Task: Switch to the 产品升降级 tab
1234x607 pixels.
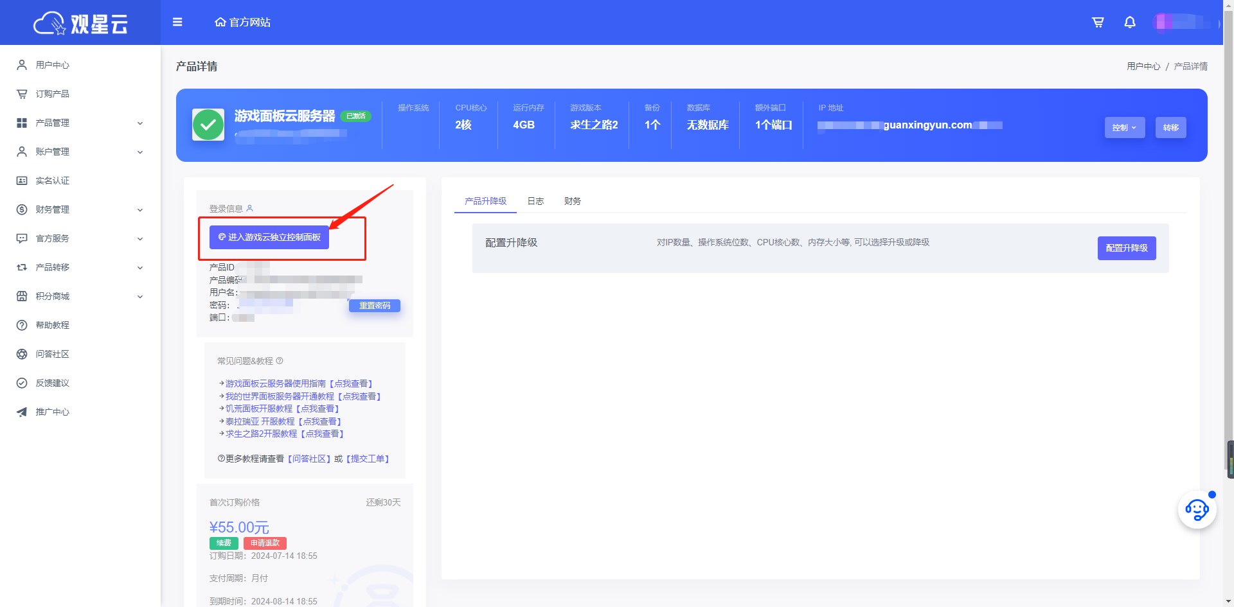Action: pos(485,201)
